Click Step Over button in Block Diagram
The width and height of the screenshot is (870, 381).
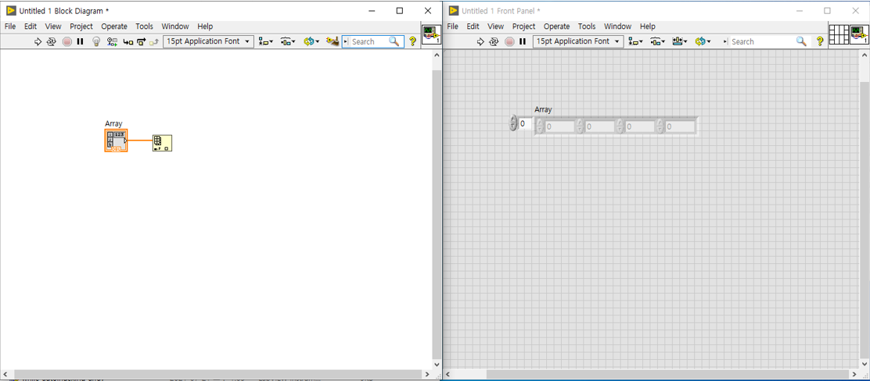pyautogui.click(x=141, y=41)
